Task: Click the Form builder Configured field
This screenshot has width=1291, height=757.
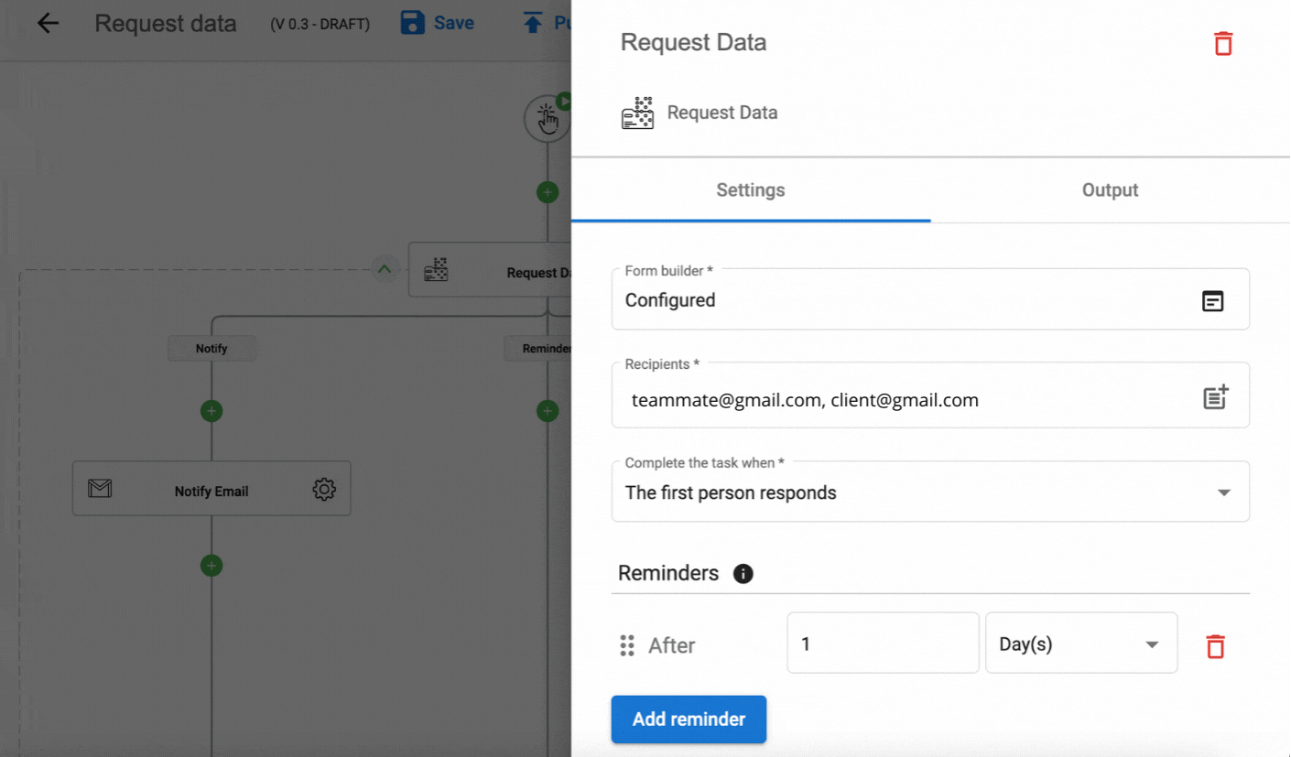Action: (930, 299)
